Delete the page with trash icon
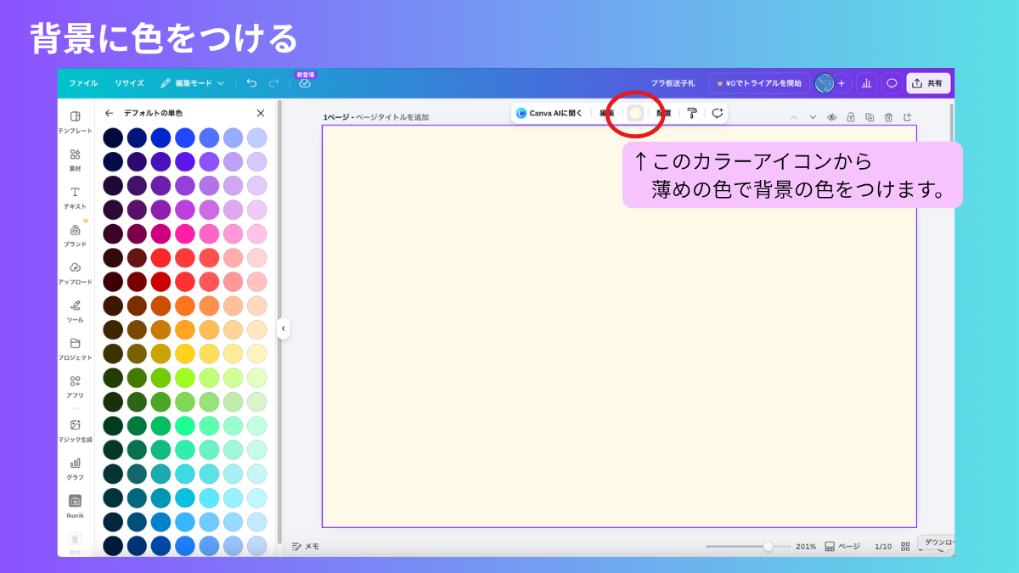Viewport: 1019px width, 573px height. coord(888,117)
